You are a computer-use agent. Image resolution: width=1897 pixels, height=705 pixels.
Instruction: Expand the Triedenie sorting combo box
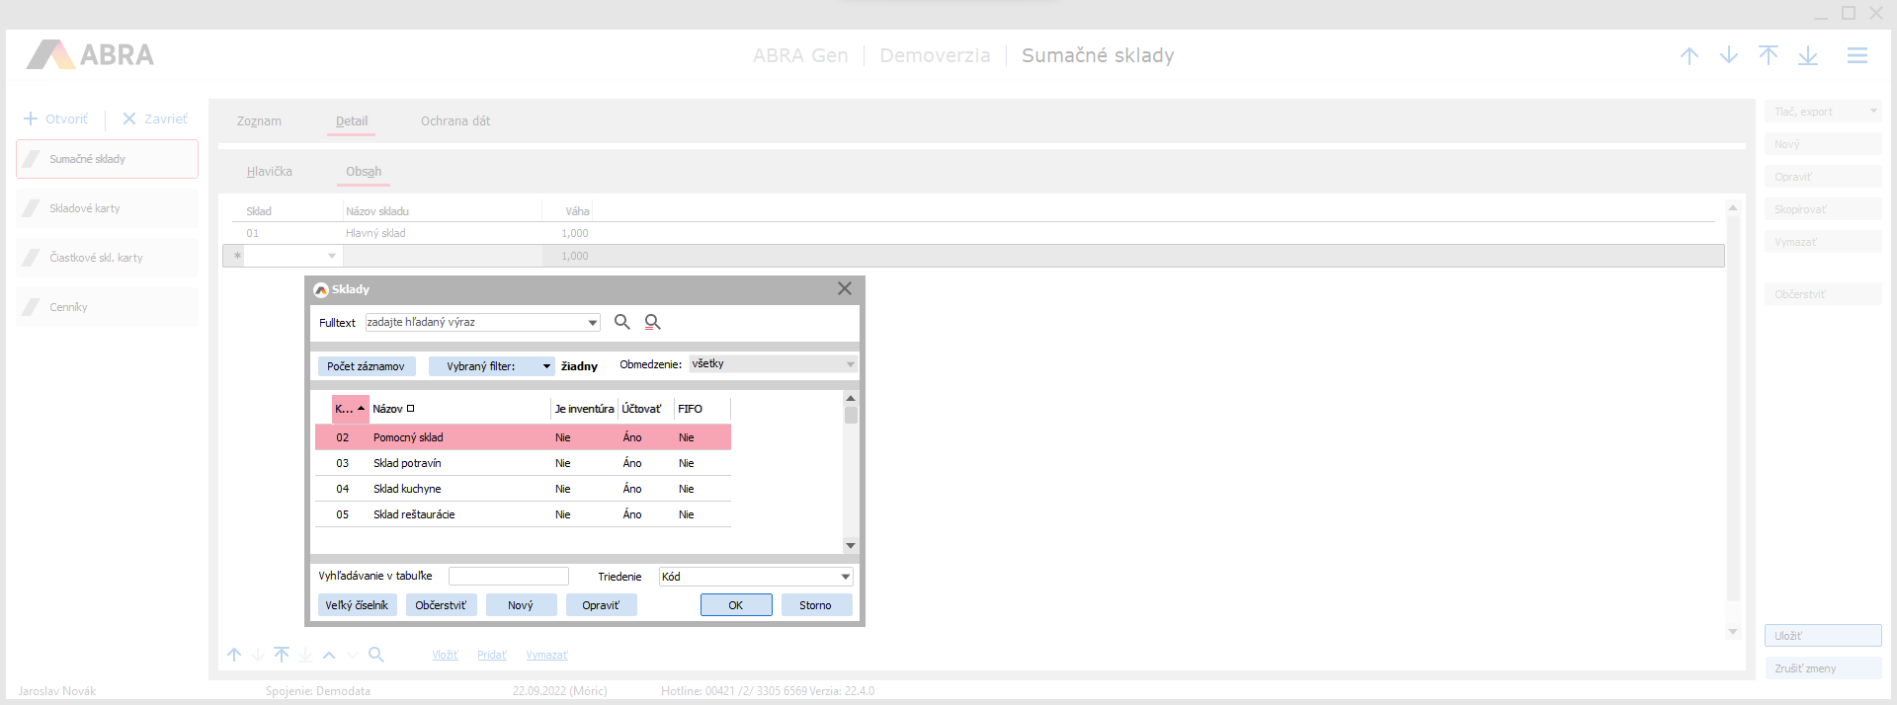click(845, 577)
